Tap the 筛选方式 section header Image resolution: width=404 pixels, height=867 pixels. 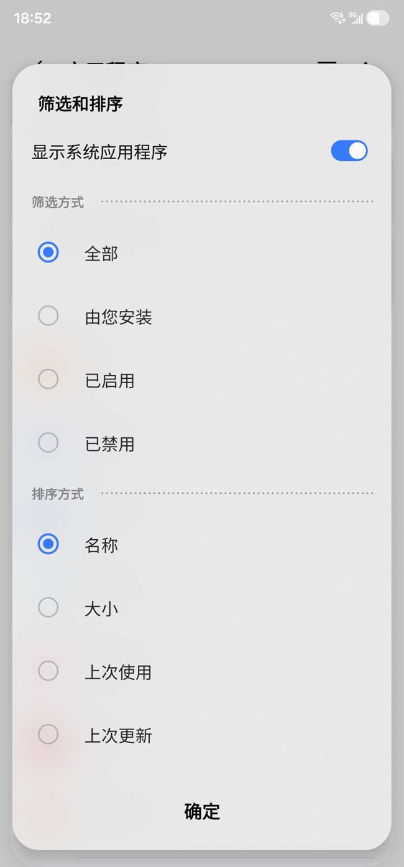[58, 202]
